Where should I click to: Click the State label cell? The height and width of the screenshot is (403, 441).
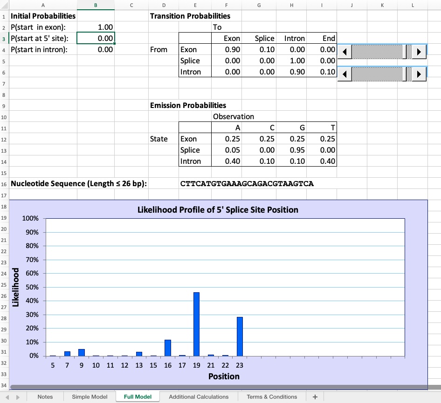164,139
